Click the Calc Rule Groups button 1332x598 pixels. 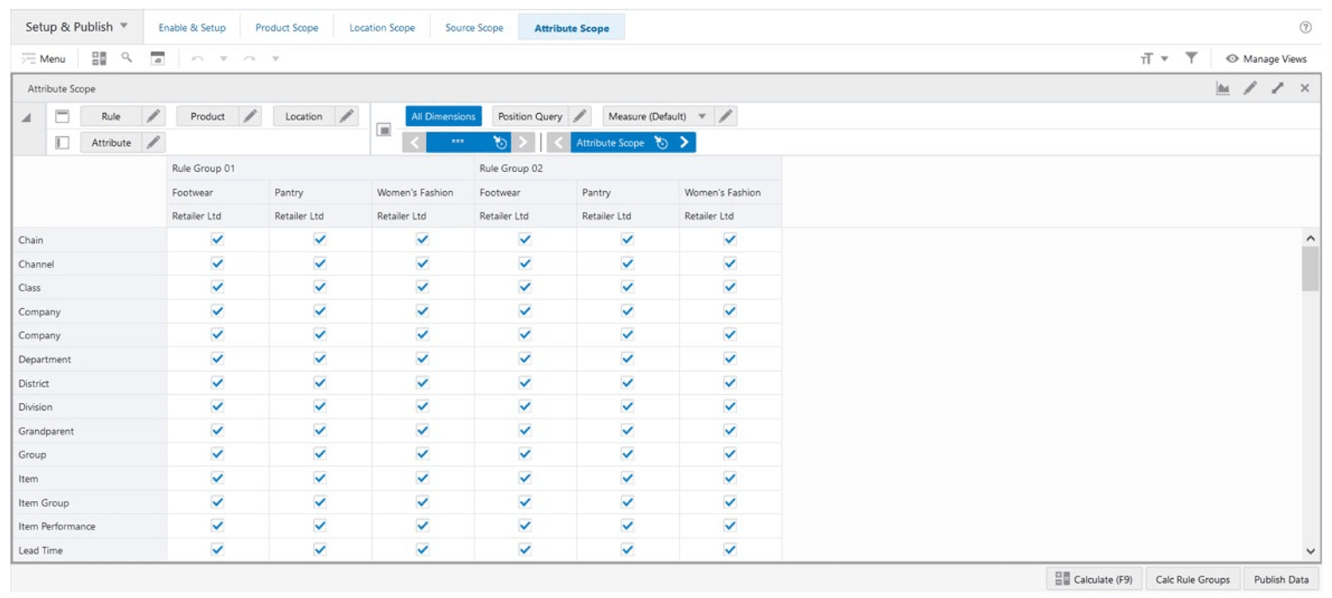(x=1193, y=580)
